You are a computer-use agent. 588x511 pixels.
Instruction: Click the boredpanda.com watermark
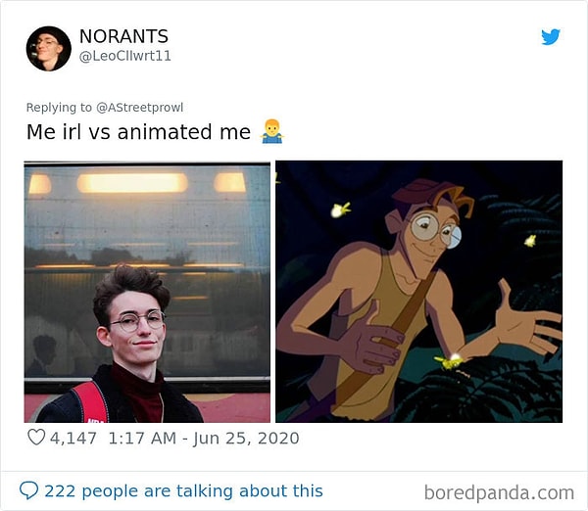(500, 491)
